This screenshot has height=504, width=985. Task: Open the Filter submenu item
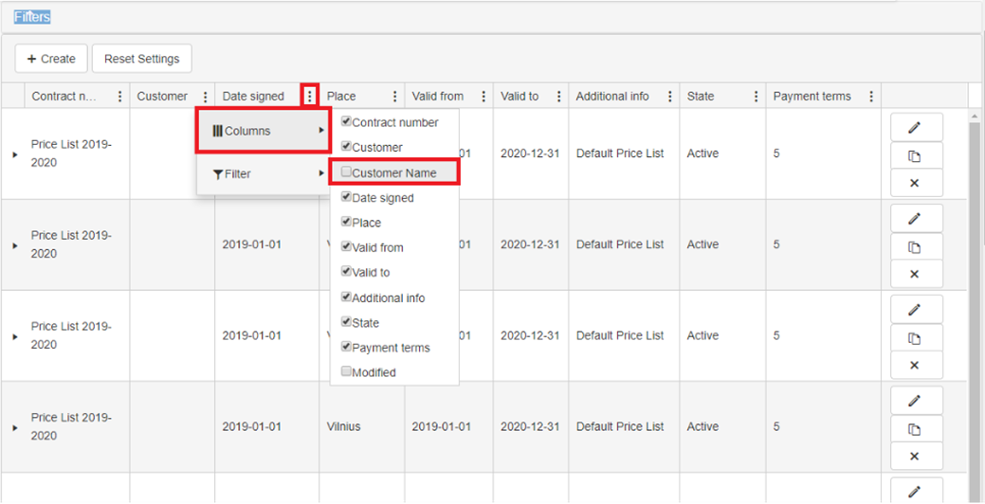pyautogui.click(x=263, y=174)
